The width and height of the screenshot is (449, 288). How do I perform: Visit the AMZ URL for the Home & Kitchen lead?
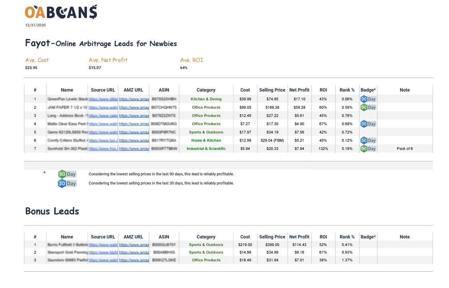(x=134, y=140)
